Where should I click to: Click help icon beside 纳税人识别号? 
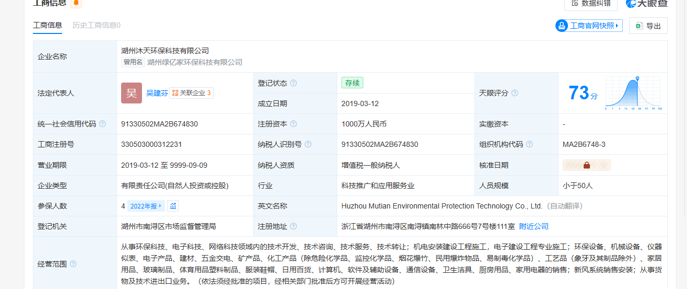tap(308, 144)
